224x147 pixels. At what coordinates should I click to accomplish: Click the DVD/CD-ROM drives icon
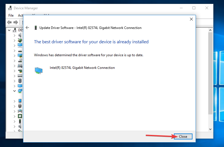(x=20, y=60)
